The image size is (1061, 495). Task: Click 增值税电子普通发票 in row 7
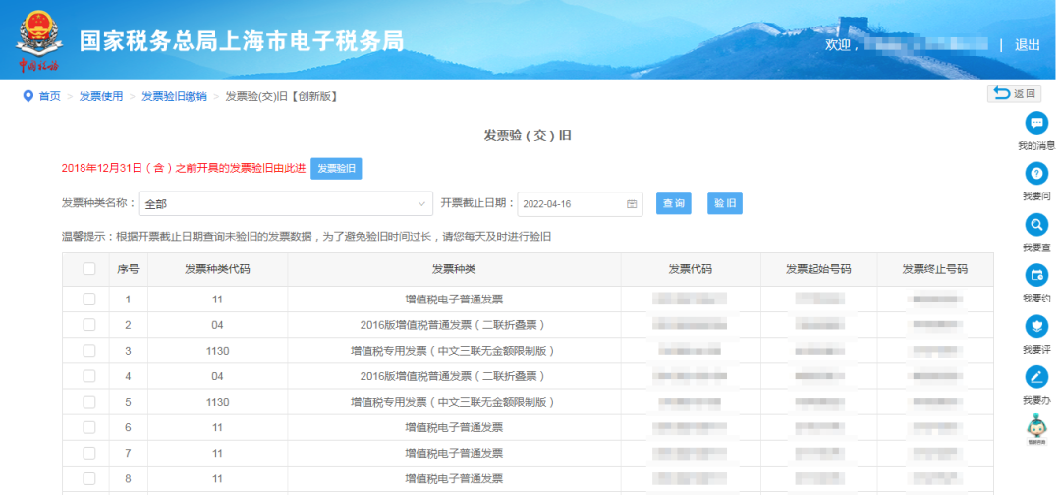[454, 453]
